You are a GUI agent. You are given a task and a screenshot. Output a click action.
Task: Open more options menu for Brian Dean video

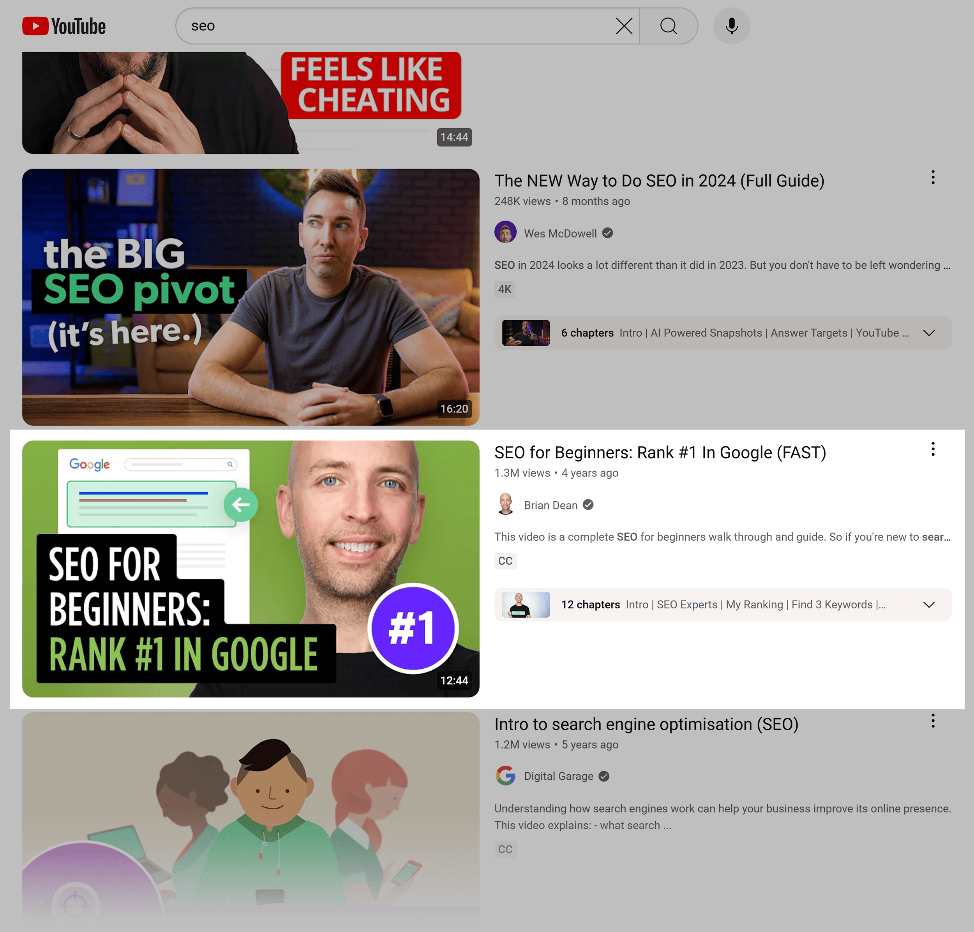933,449
